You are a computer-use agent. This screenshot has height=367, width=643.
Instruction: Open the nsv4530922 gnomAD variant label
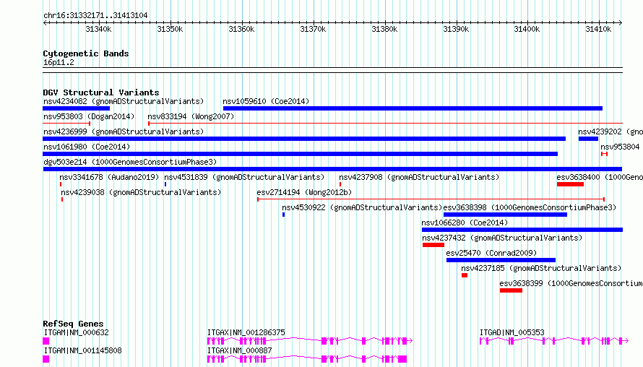362,208
